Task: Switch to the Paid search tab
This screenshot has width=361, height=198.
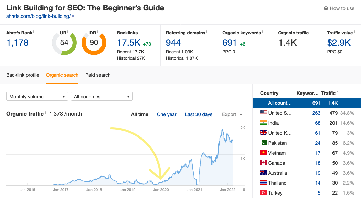Action: 98,75
